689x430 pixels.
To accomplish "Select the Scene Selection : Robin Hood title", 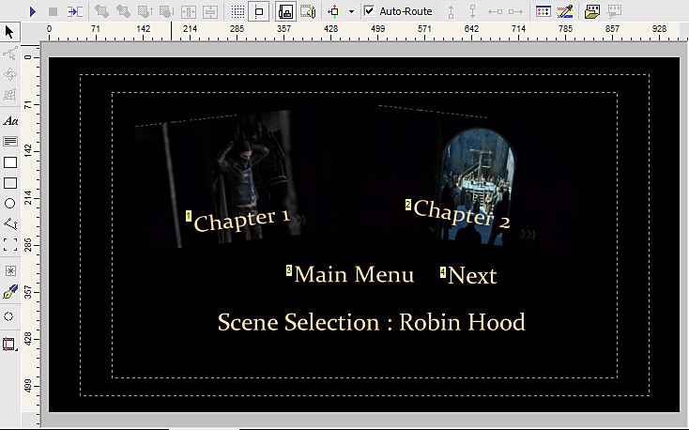I will 372,322.
